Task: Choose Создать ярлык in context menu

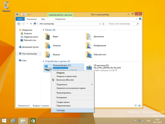Action: pyautogui.click(x=73, y=102)
